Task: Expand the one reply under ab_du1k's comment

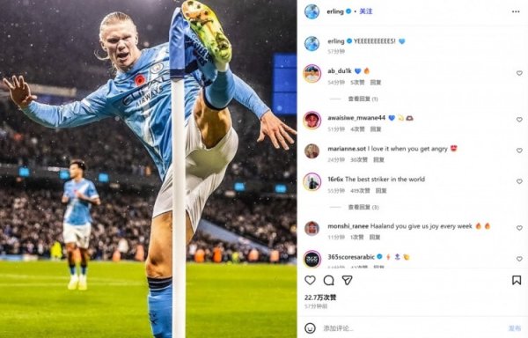Action: (x=363, y=99)
